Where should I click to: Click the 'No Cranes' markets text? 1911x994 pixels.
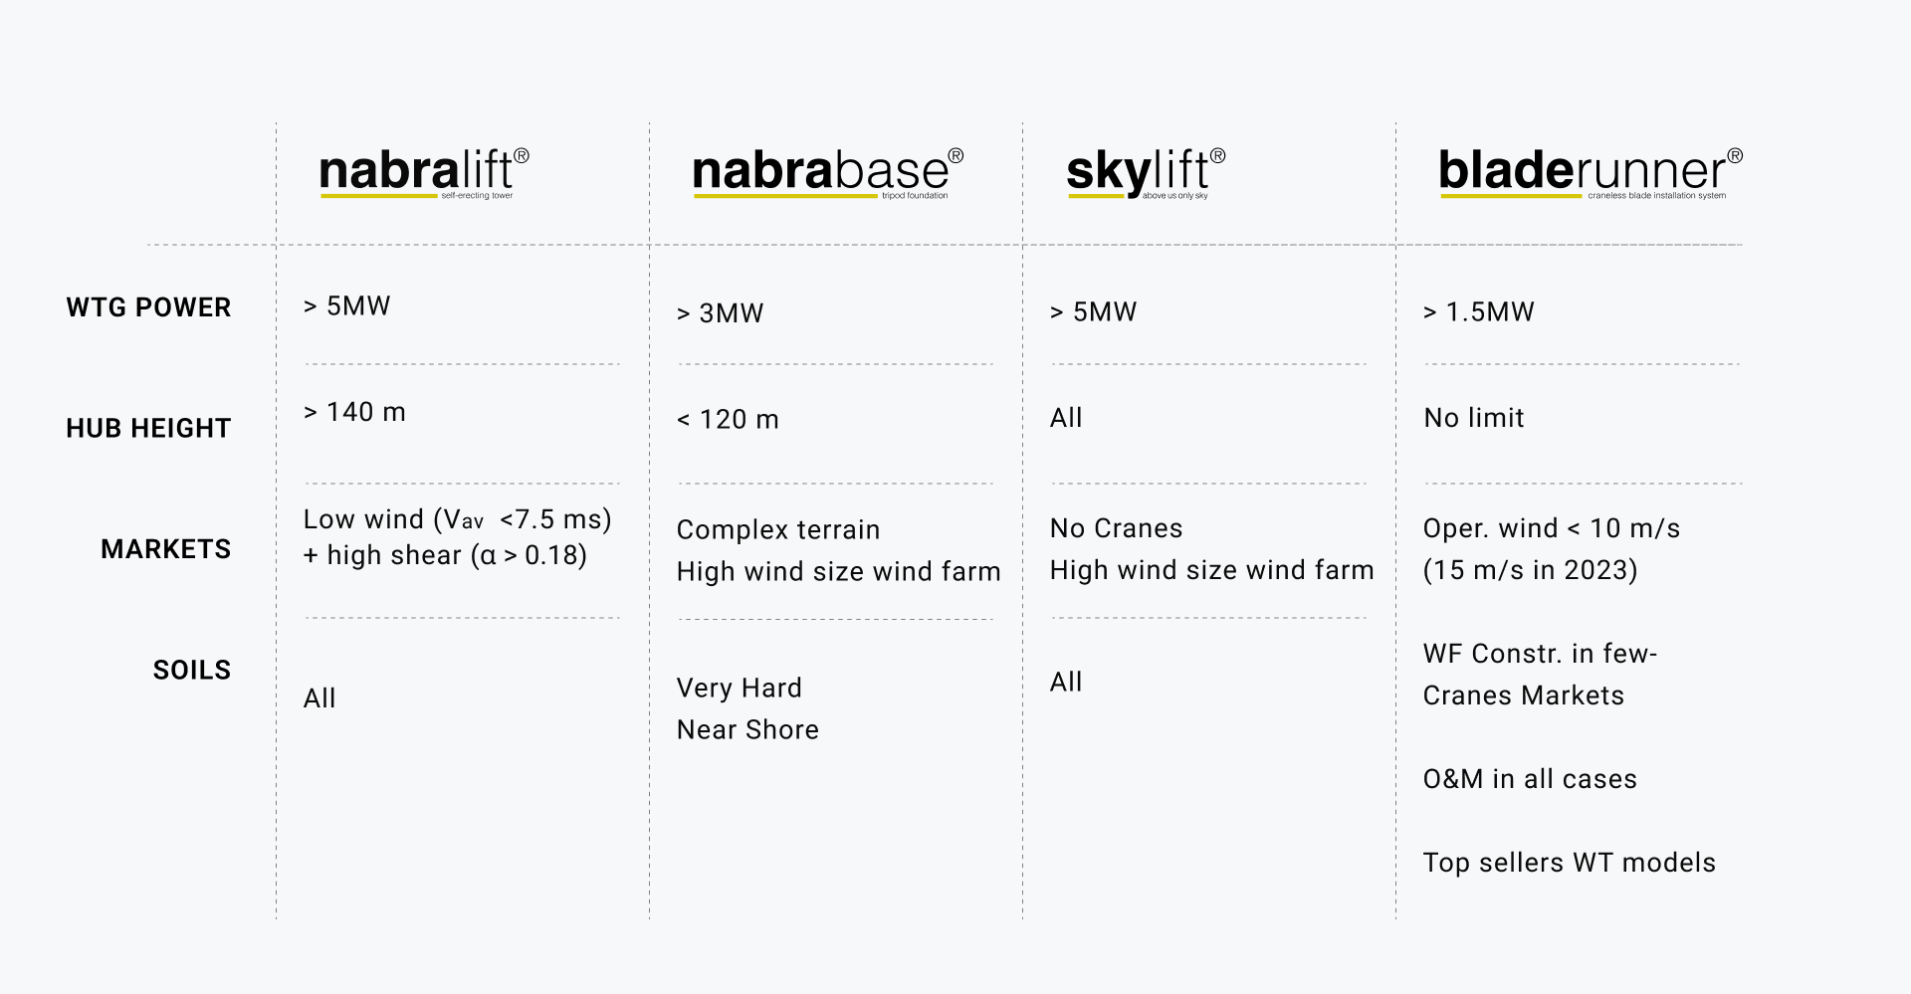point(1116,528)
